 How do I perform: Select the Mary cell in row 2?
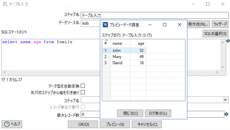(120, 56)
